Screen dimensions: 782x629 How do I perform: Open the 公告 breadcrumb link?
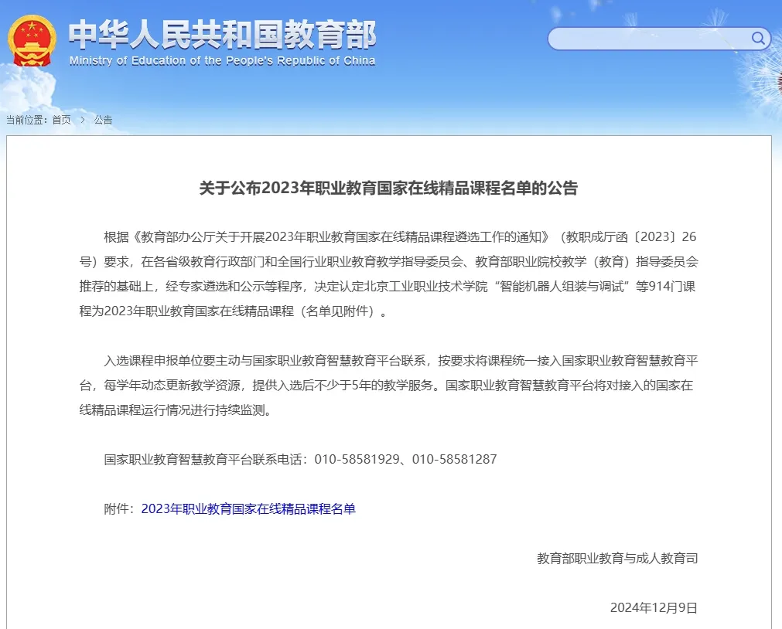coord(103,120)
